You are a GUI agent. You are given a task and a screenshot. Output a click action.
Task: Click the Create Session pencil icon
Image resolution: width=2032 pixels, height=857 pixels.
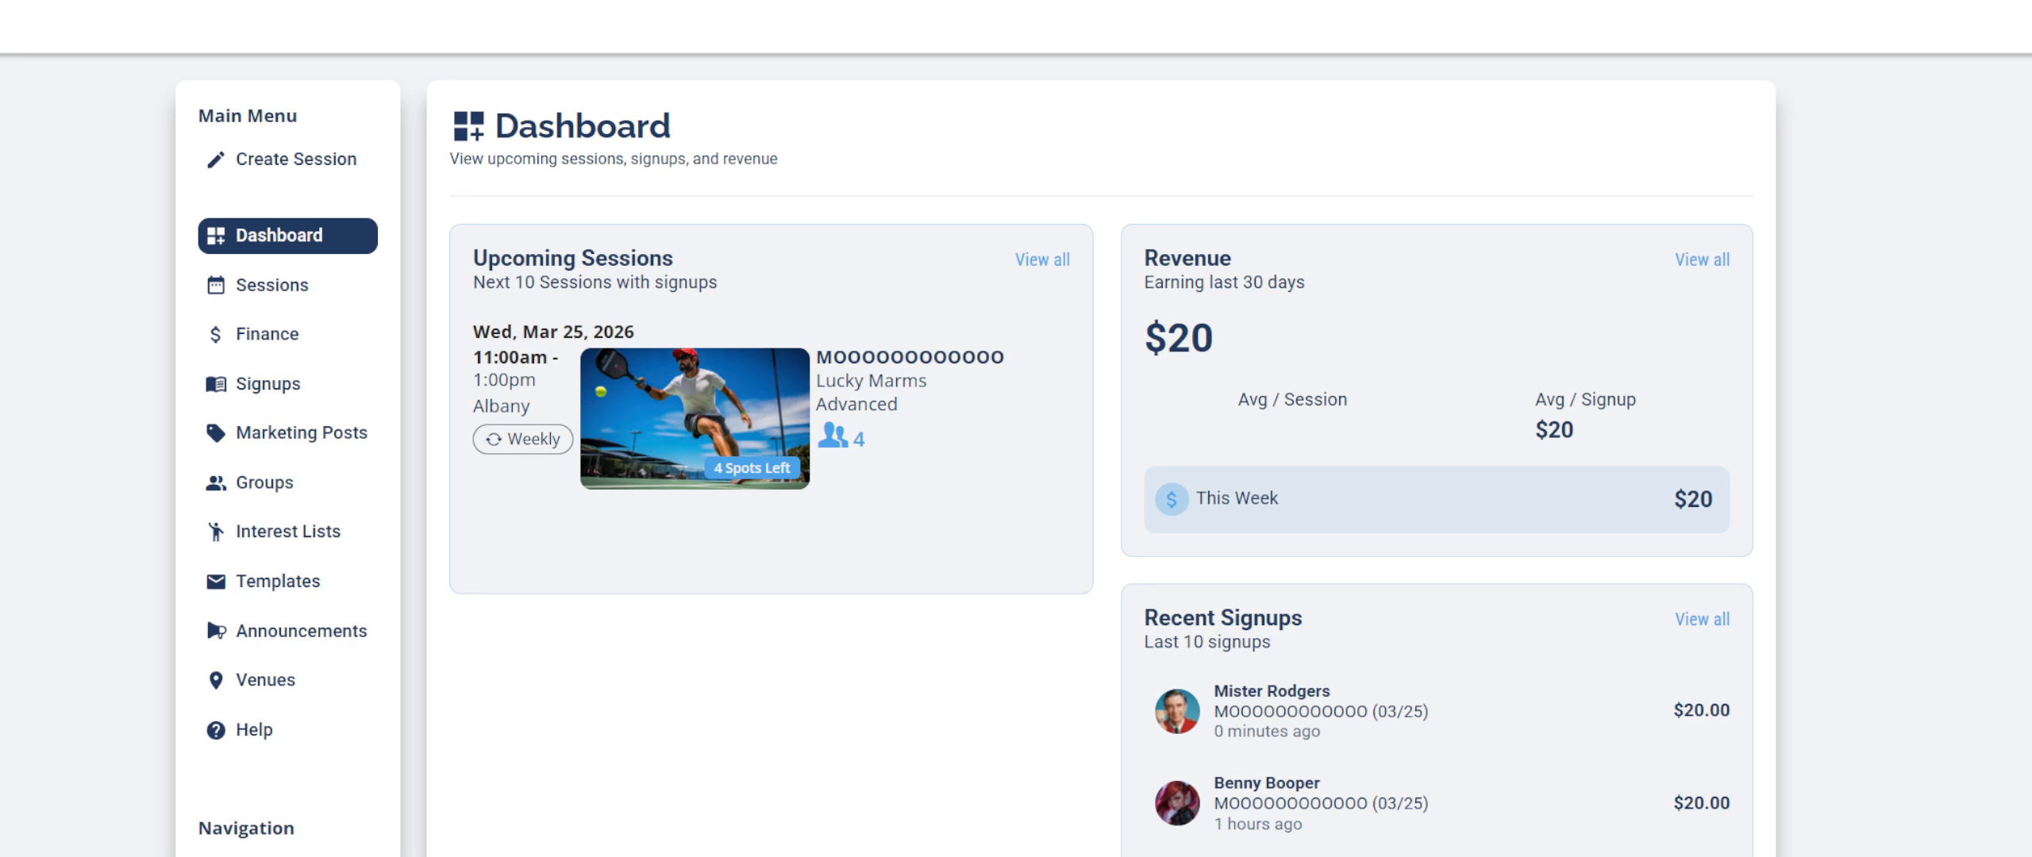pos(216,159)
